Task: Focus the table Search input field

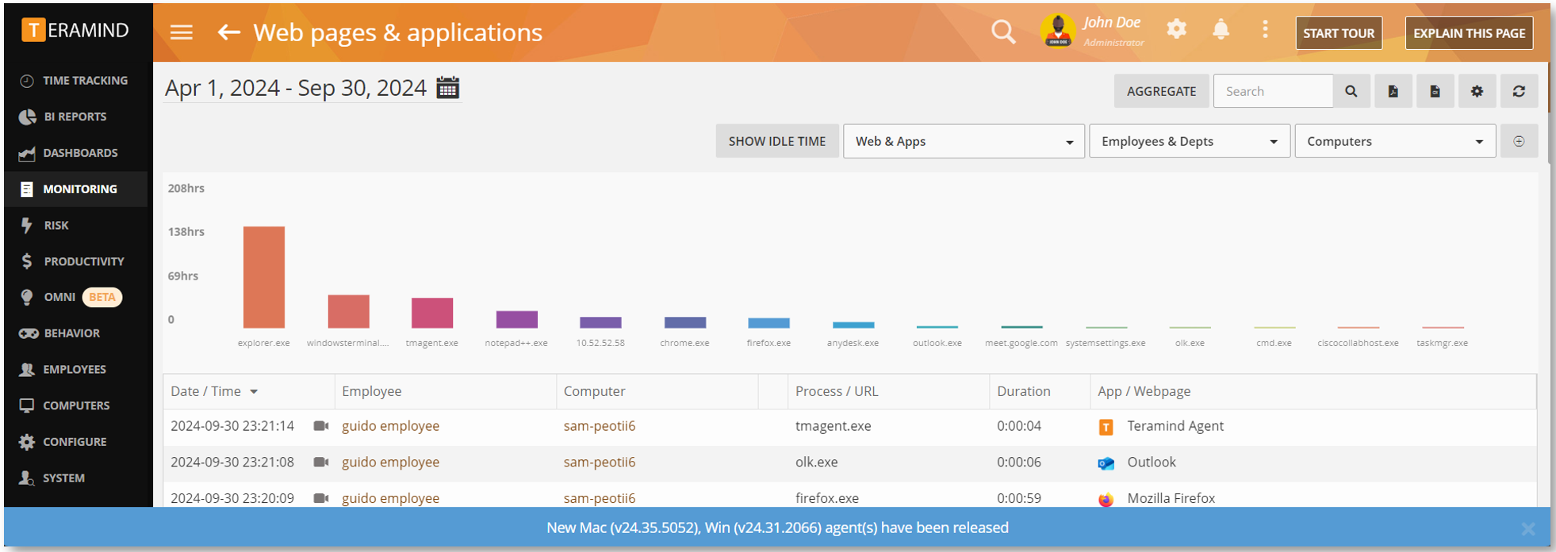Action: tap(1273, 91)
